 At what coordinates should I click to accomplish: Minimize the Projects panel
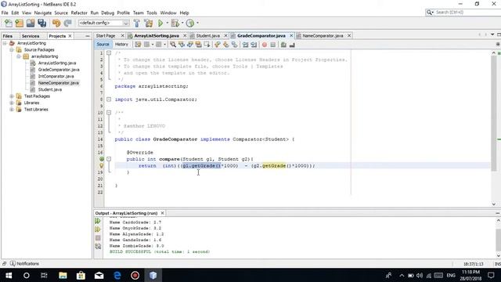coord(88,36)
